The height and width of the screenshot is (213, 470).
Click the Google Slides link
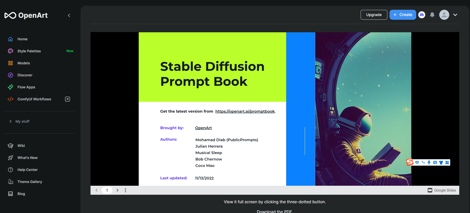(442, 190)
